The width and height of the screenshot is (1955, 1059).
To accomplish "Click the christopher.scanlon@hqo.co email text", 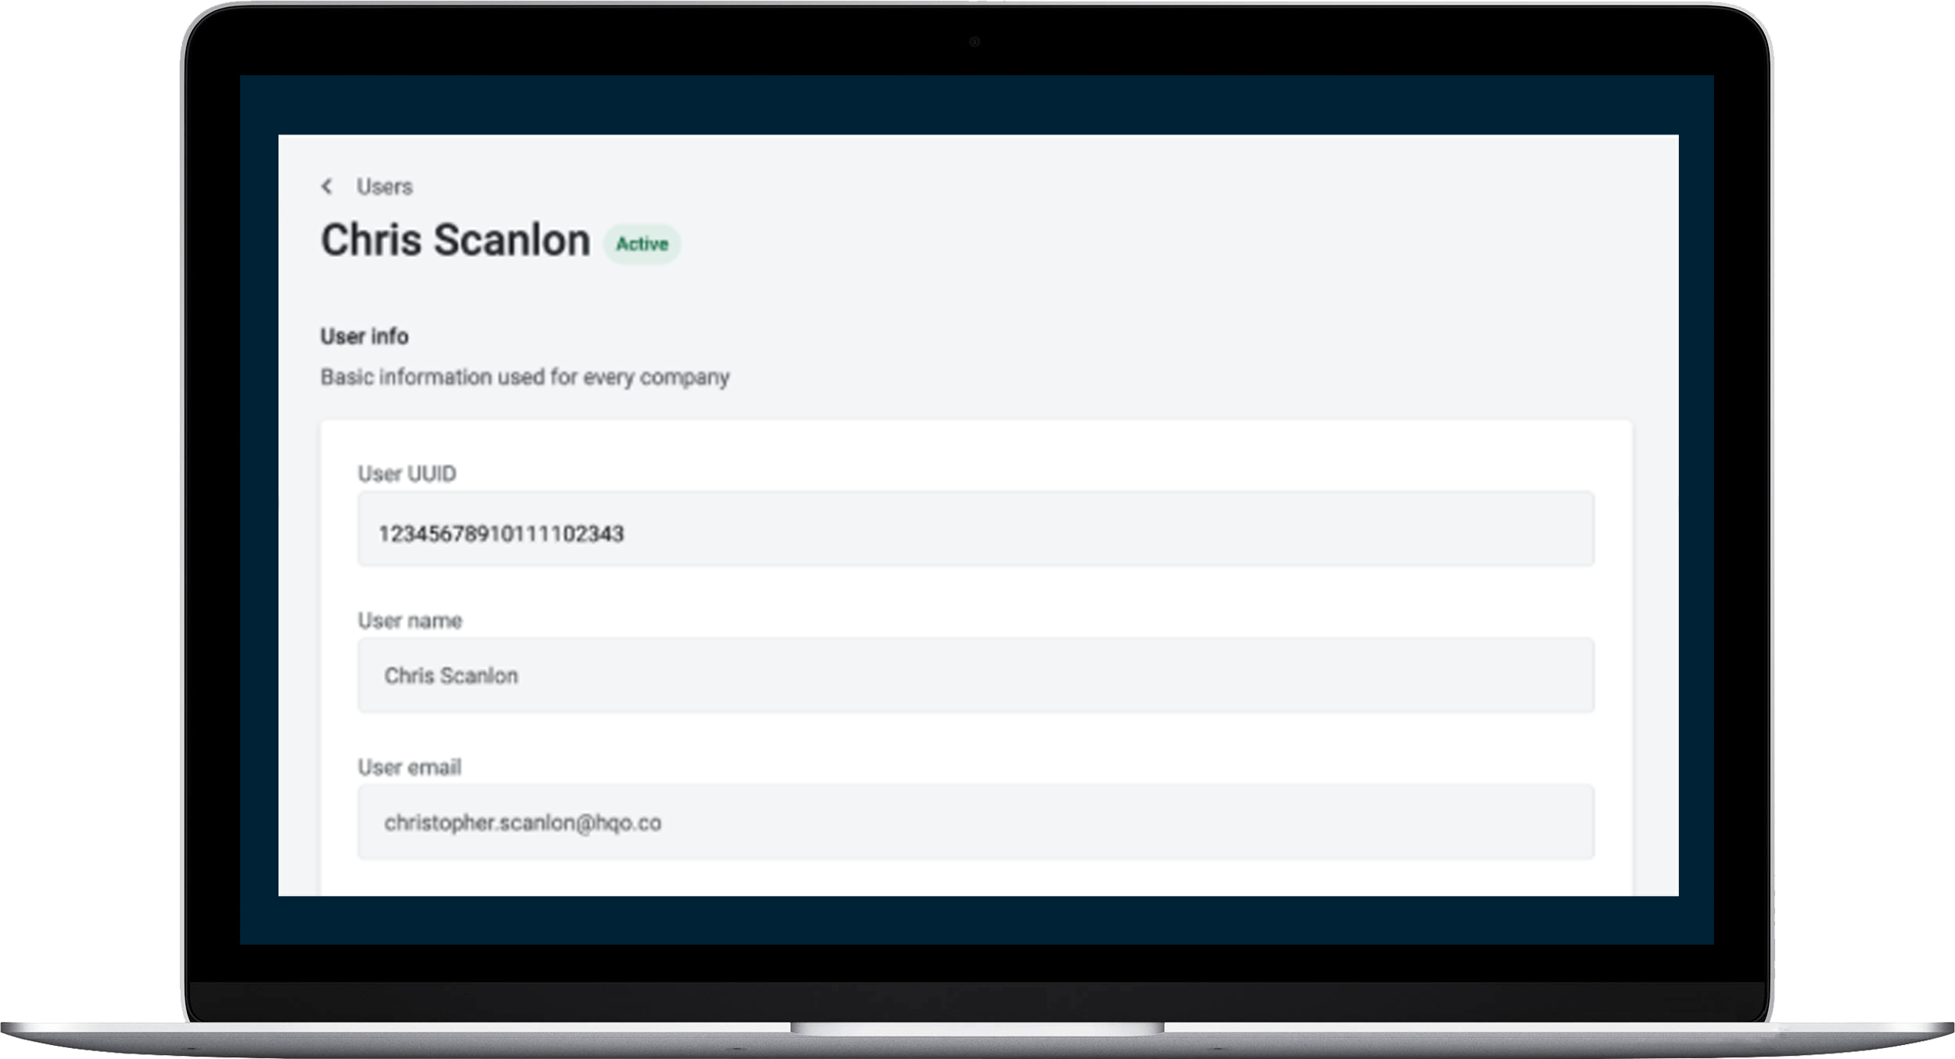I will coord(523,823).
